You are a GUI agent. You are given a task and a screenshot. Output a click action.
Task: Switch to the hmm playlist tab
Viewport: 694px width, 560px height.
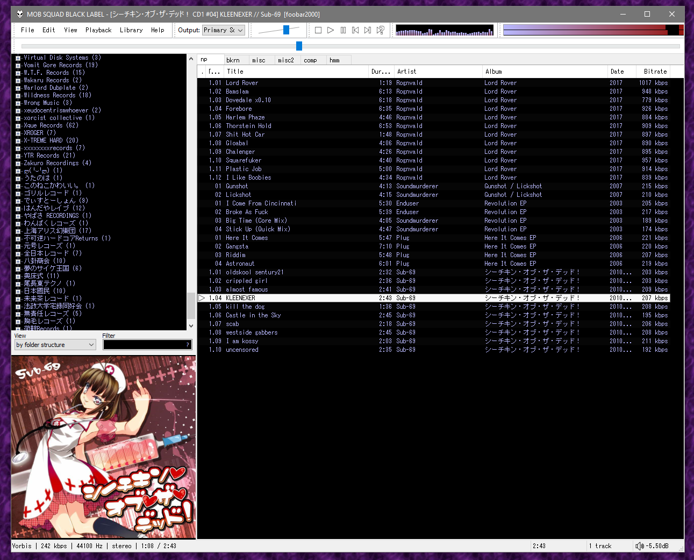coord(339,60)
